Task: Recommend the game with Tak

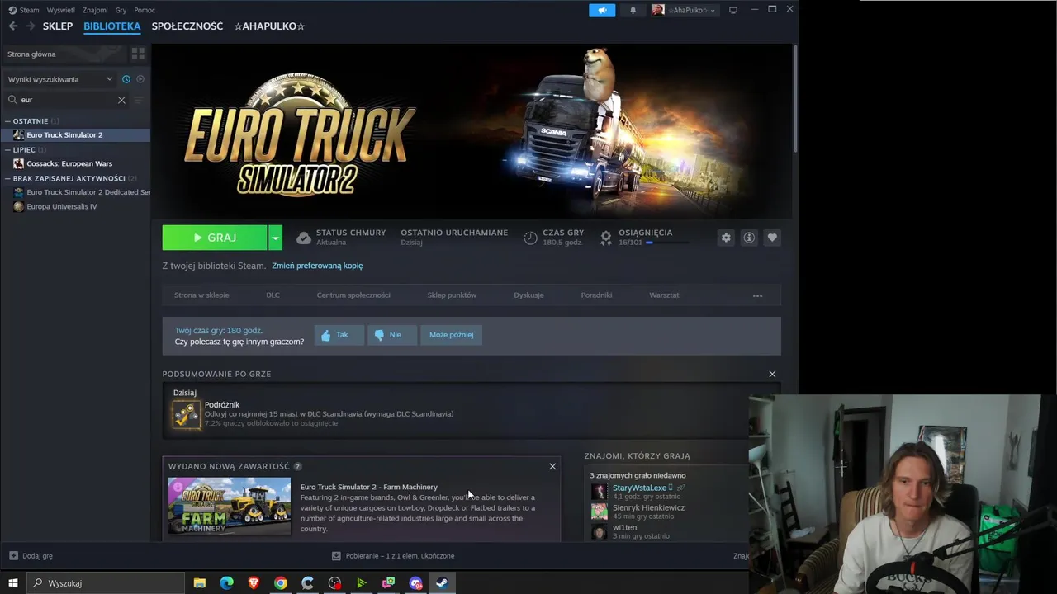Action: pyautogui.click(x=339, y=335)
